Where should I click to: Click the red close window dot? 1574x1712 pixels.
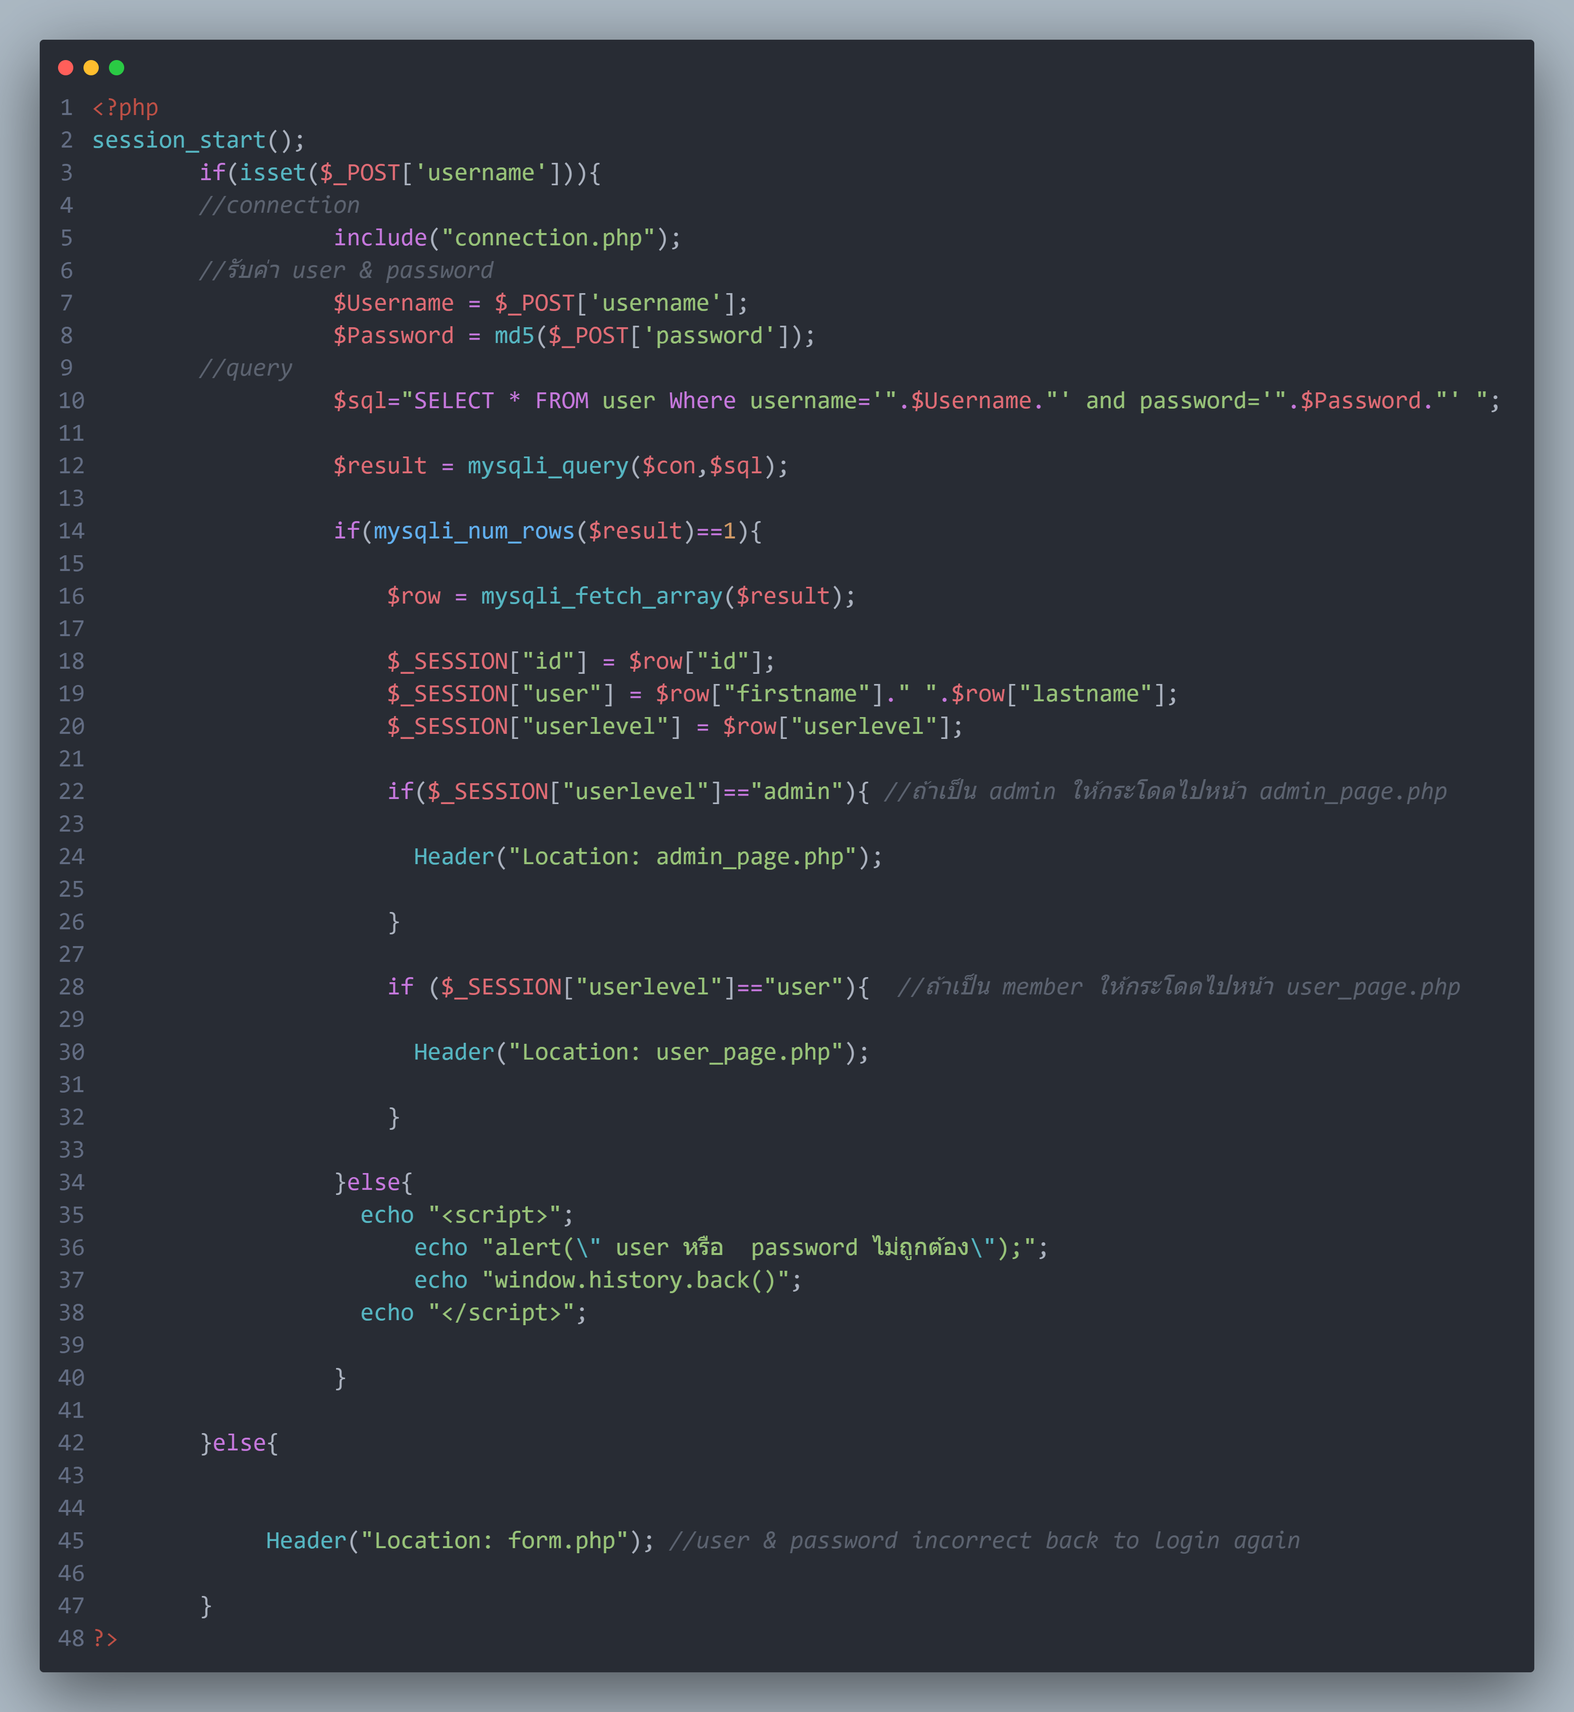tap(66, 67)
